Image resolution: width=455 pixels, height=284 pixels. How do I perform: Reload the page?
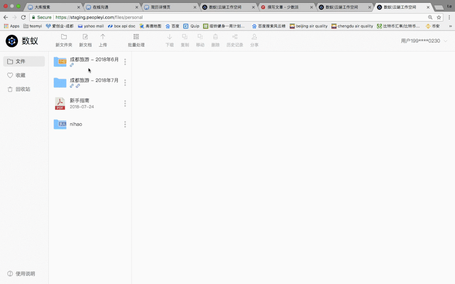(x=24, y=17)
